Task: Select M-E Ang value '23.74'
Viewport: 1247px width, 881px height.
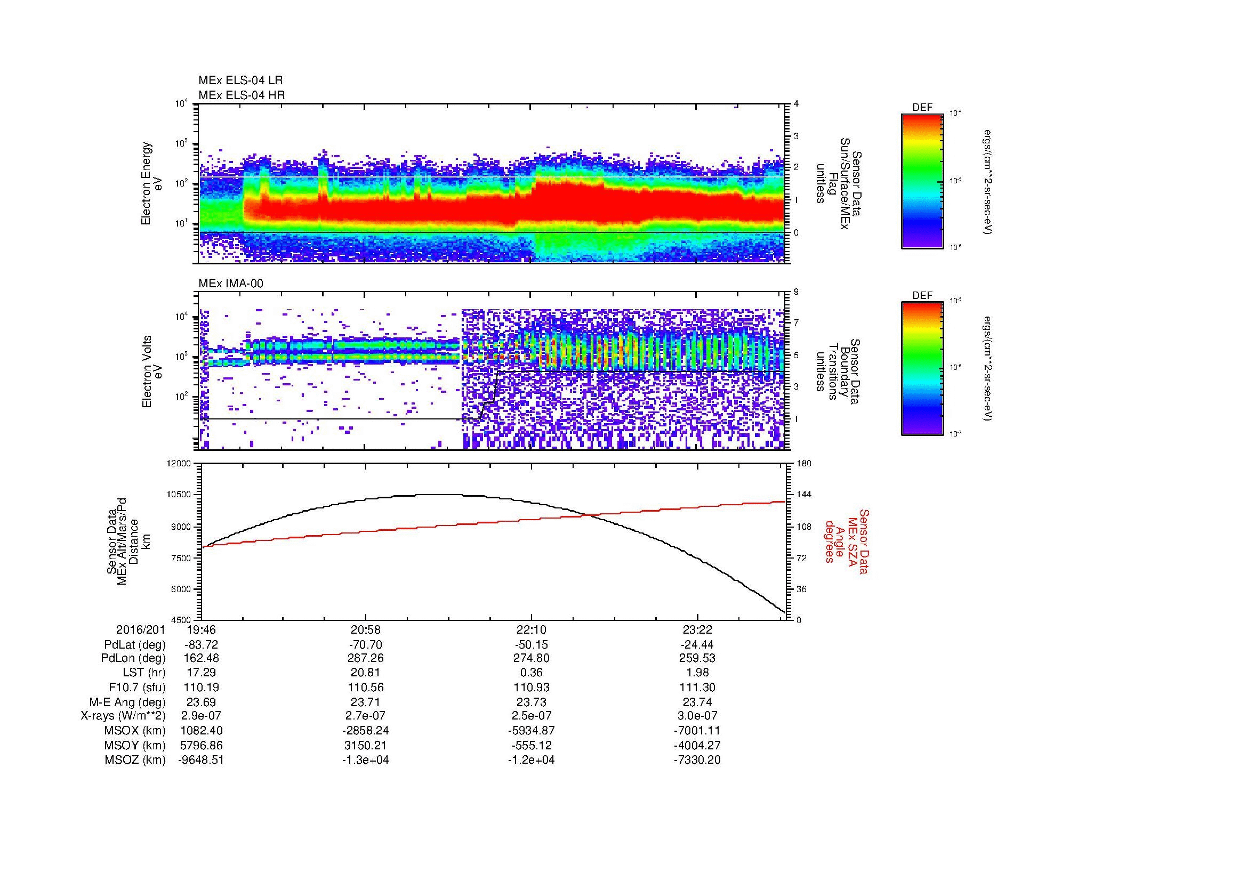Action: [x=697, y=702]
